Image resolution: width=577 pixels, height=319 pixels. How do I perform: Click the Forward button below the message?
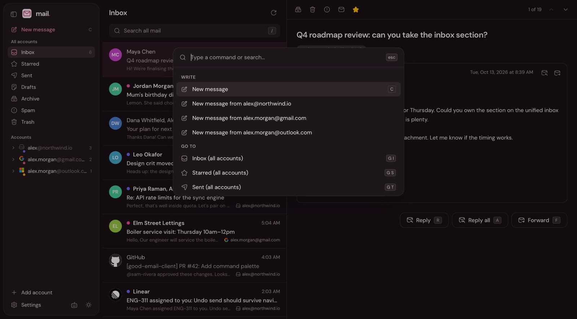[539, 220]
